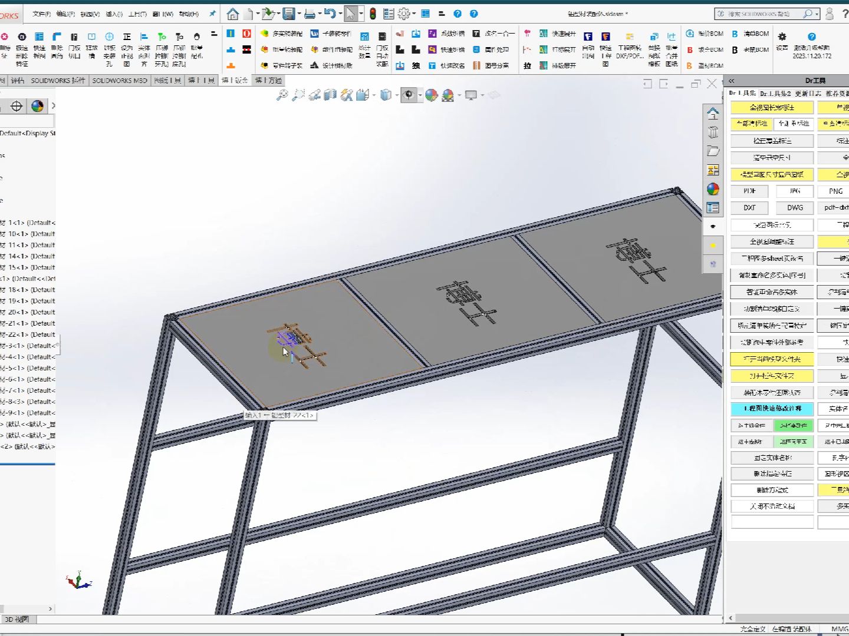Click the DWG export button
Screen dimensions: 849x636
794,208
